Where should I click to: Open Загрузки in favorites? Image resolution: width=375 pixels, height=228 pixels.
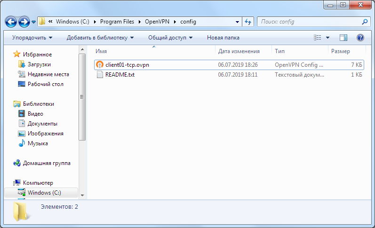pyautogui.click(x=39, y=64)
